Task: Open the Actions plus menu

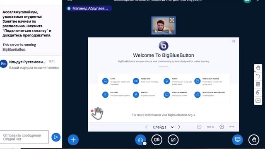Action: point(73,140)
